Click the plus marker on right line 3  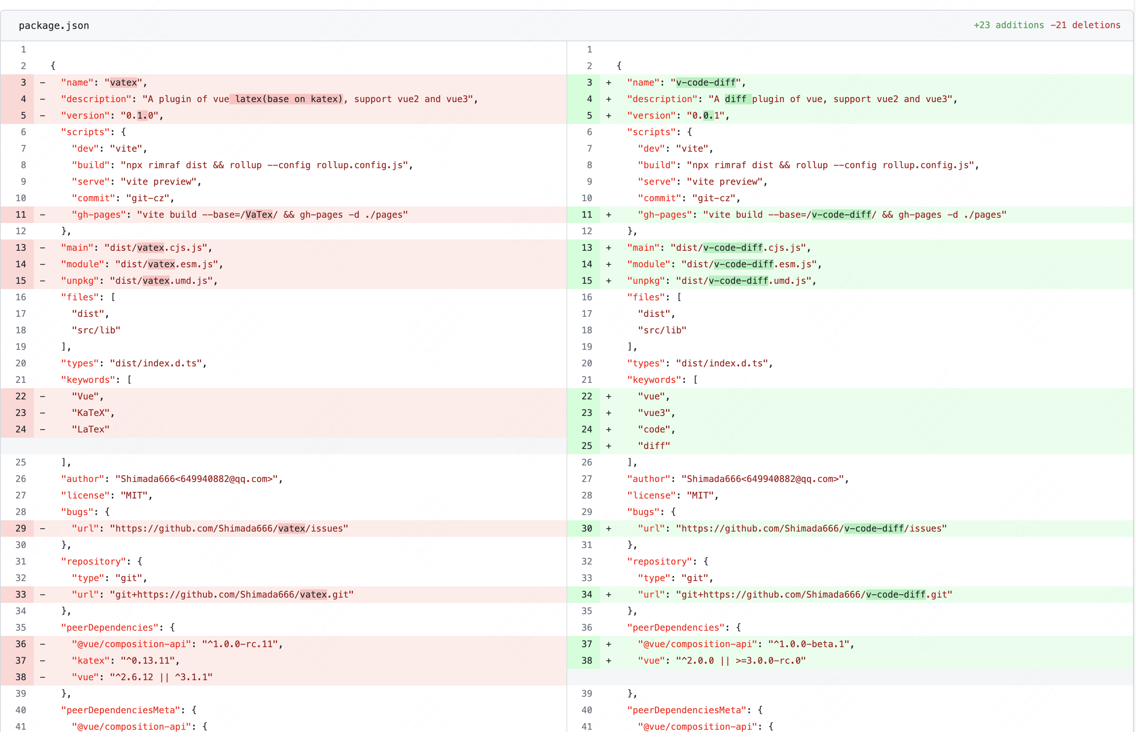click(609, 83)
